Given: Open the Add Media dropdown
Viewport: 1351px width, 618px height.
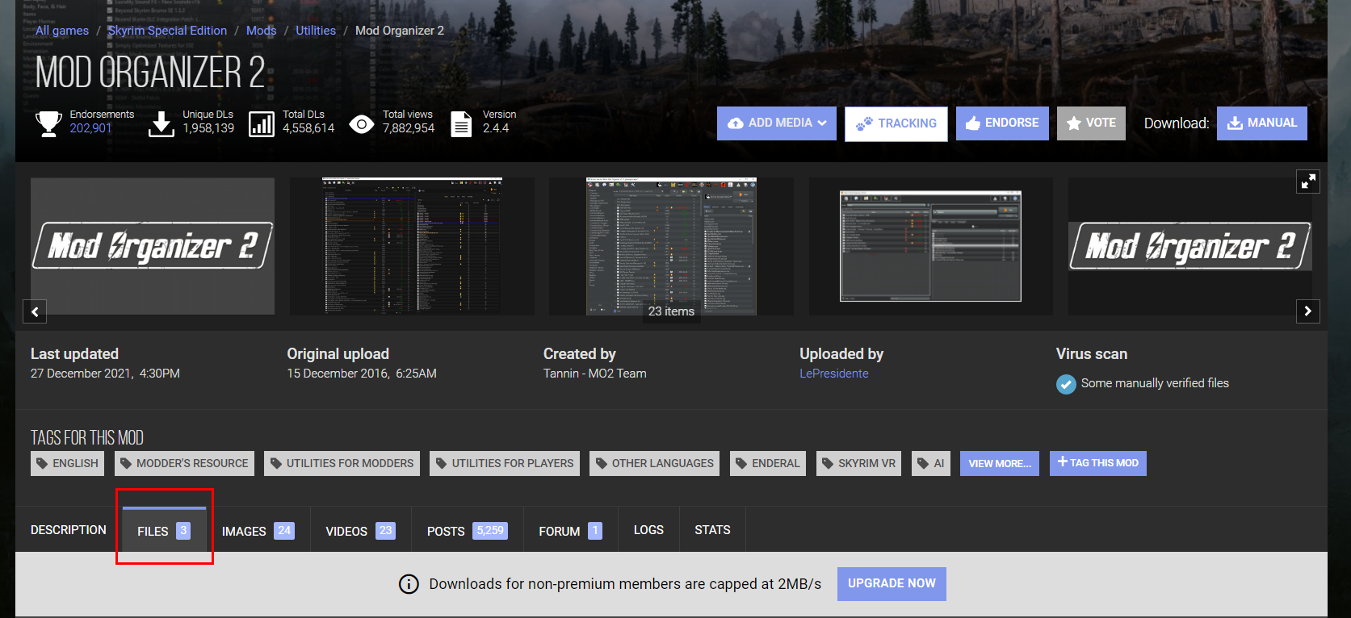Looking at the screenshot, I should click(777, 123).
